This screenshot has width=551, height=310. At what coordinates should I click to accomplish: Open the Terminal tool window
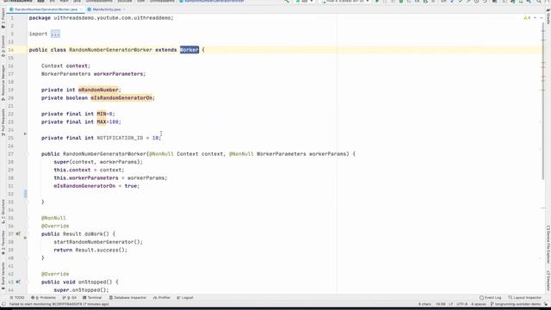pos(92,298)
